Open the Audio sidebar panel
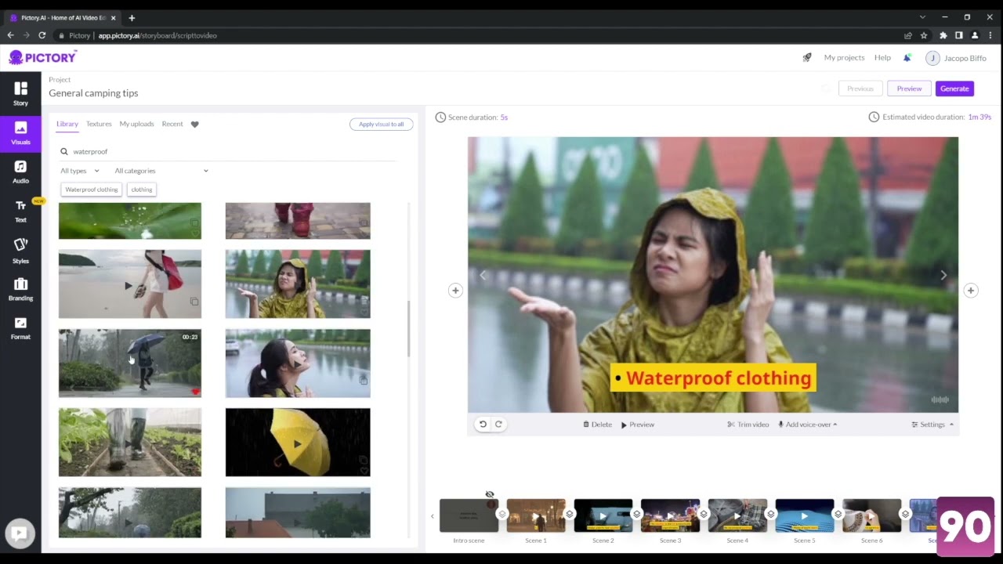Viewport: 1003px width, 564px height. 20,172
